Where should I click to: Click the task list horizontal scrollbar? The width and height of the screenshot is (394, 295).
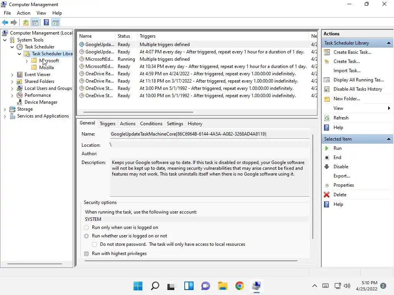coord(138,112)
